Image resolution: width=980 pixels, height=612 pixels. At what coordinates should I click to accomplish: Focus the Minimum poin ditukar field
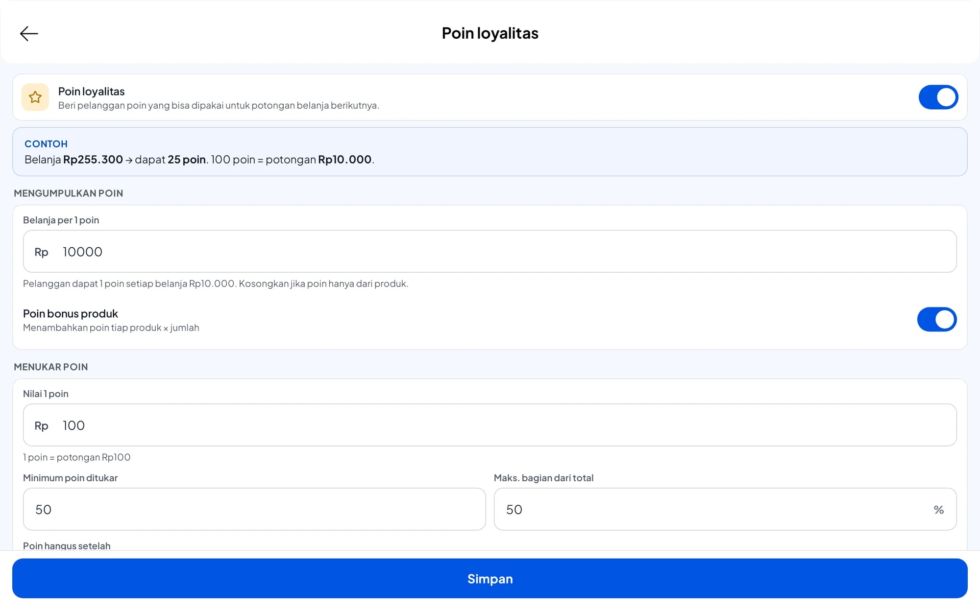(x=254, y=509)
